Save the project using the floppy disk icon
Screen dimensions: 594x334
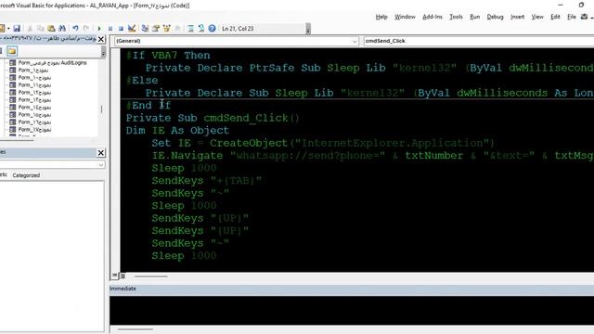tap(17, 29)
